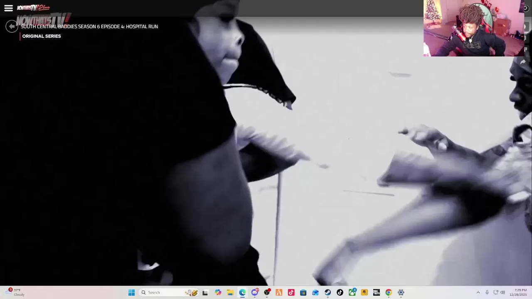The width and height of the screenshot is (532, 299).
Task: Open Settings gear in the taskbar
Action: pyautogui.click(x=401, y=292)
